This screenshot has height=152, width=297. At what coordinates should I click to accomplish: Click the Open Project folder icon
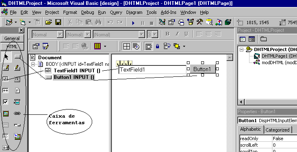coord(49,22)
